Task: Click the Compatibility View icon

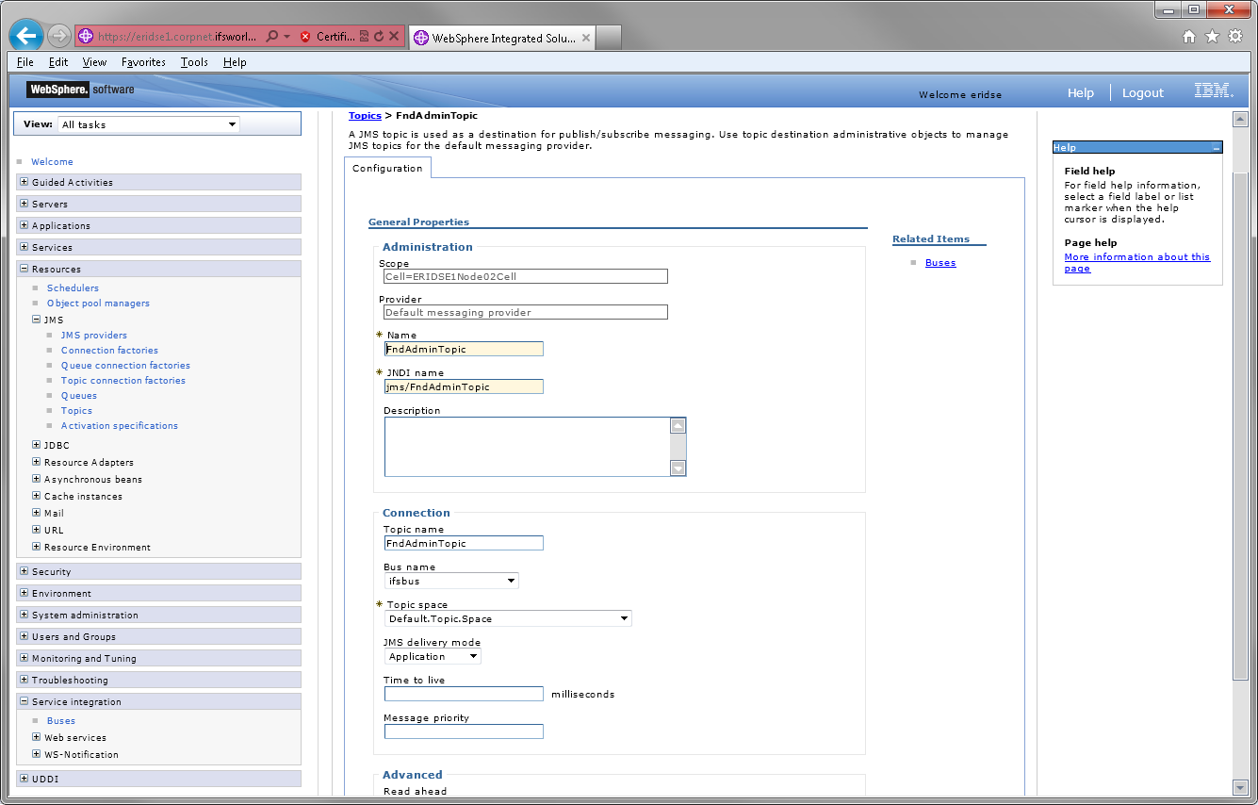Action: (364, 36)
